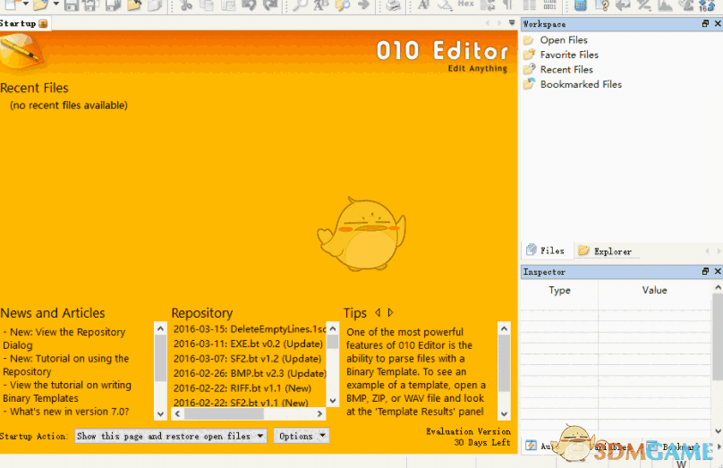Click the document with question mark icon
The height and width of the screenshot is (468, 723).
(x=602, y=5)
